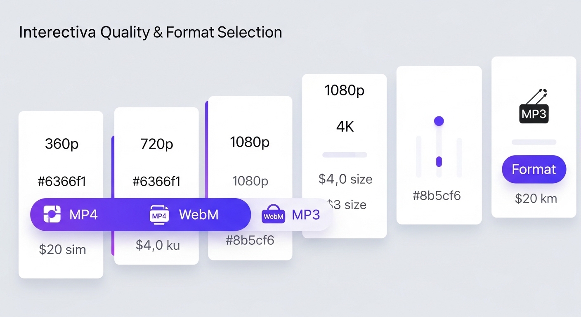Open the Format selector pill
Image resolution: width=581 pixels, height=317 pixels.
[x=534, y=169]
